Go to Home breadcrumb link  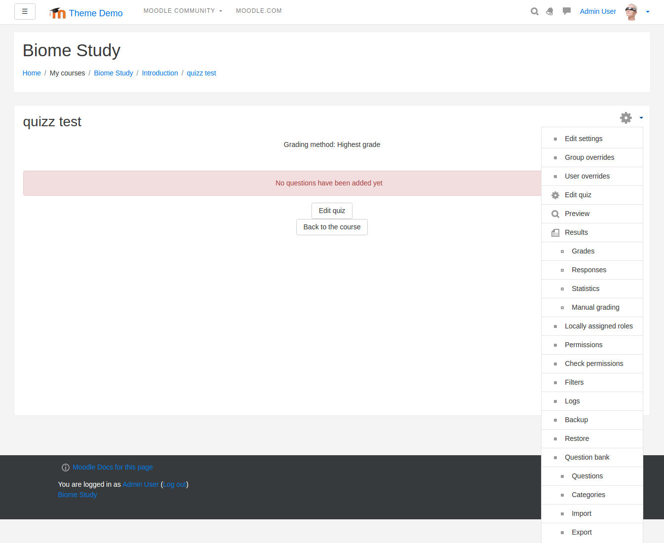click(32, 73)
